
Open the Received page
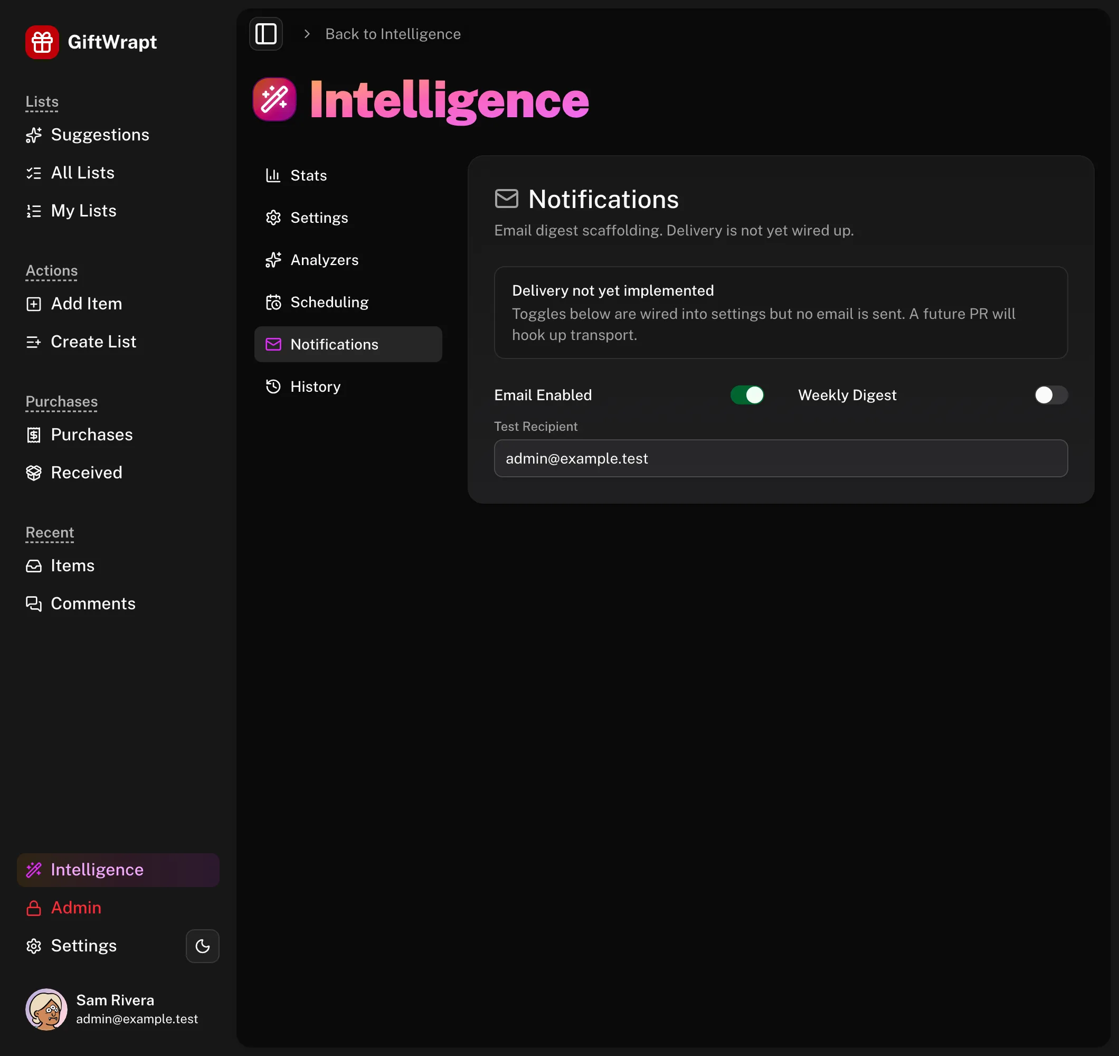[x=118, y=473]
